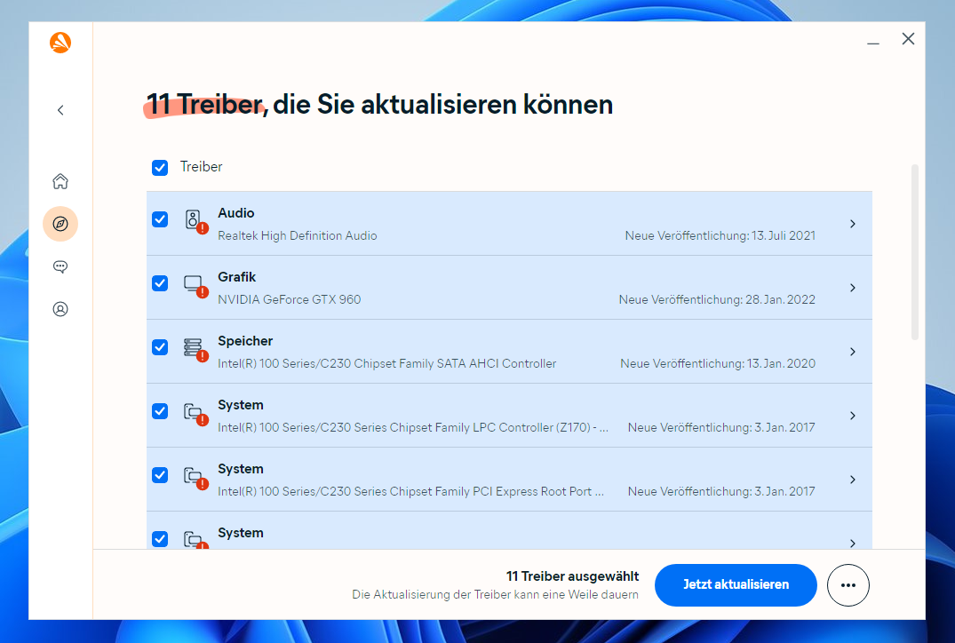This screenshot has width=955, height=643.
Task: Click the Audio speaker device icon
Action: point(195,222)
